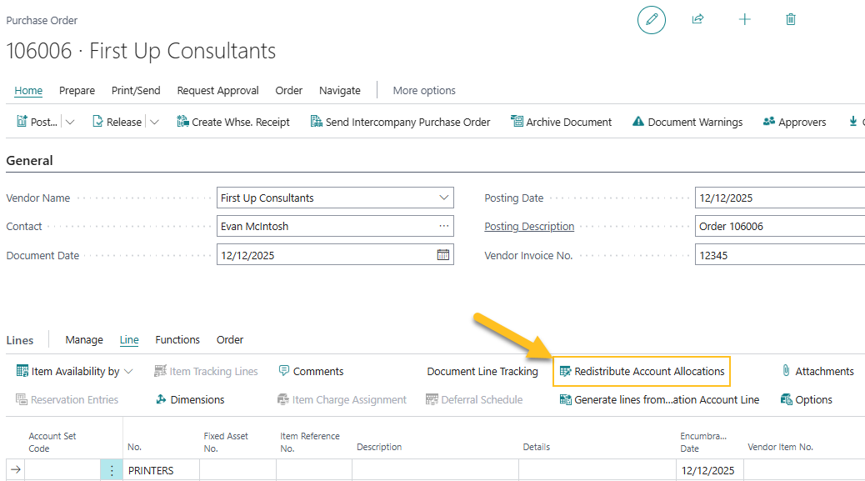Release the purchase order
The width and height of the screenshot is (865, 481).
(x=117, y=121)
